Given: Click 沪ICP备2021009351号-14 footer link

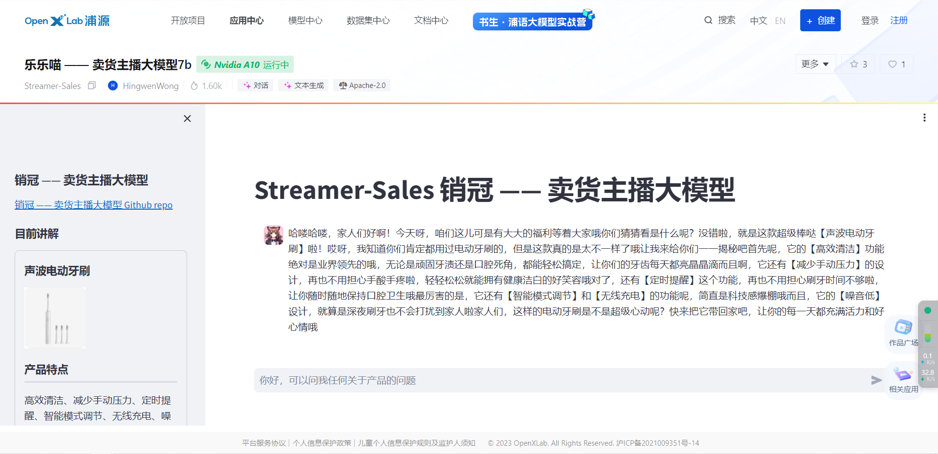Looking at the screenshot, I should pos(658,443).
